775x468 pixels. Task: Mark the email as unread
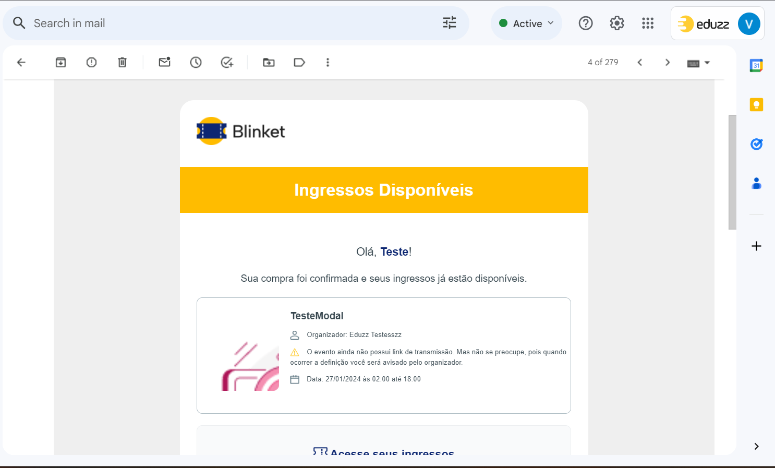(x=164, y=63)
